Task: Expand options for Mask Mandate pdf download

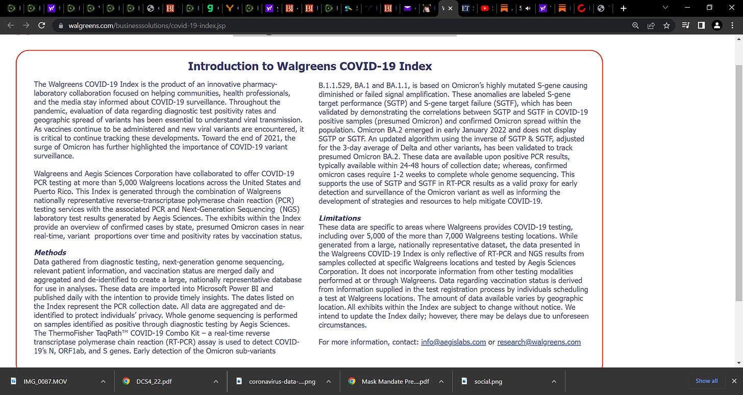Action: (x=441, y=381)
